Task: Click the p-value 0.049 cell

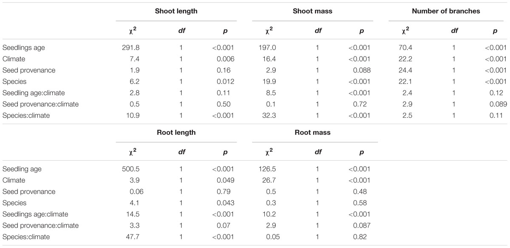Action: pyautogui.click(x=226, y=180)
